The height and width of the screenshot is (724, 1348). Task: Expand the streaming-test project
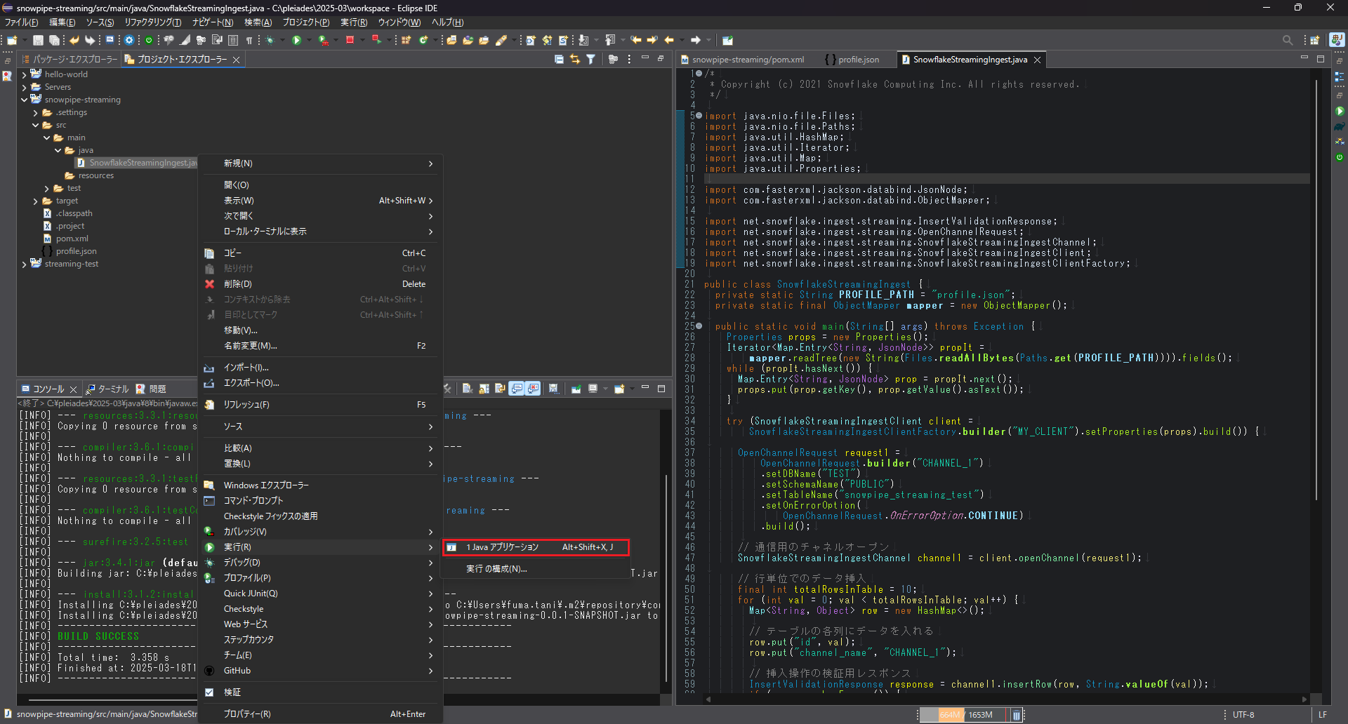point(24,264)
